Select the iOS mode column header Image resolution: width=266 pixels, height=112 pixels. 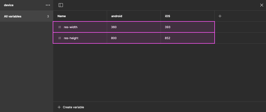[168, 16]
